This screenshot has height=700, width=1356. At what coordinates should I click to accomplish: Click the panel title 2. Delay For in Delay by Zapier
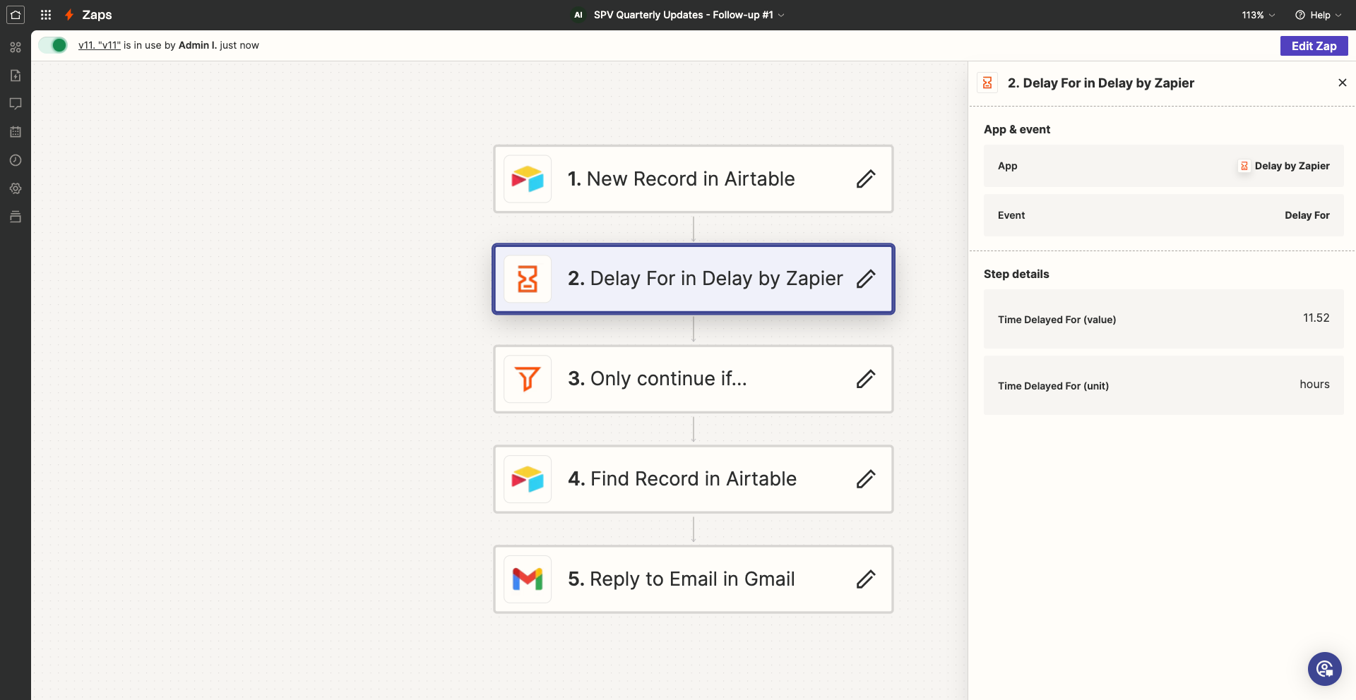(1100, 83)
